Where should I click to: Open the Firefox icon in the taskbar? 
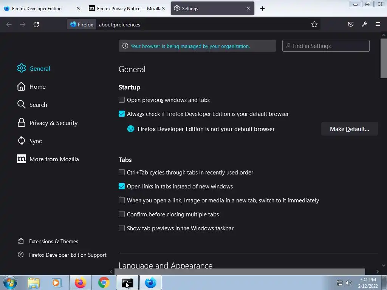[x=80, y=282]
